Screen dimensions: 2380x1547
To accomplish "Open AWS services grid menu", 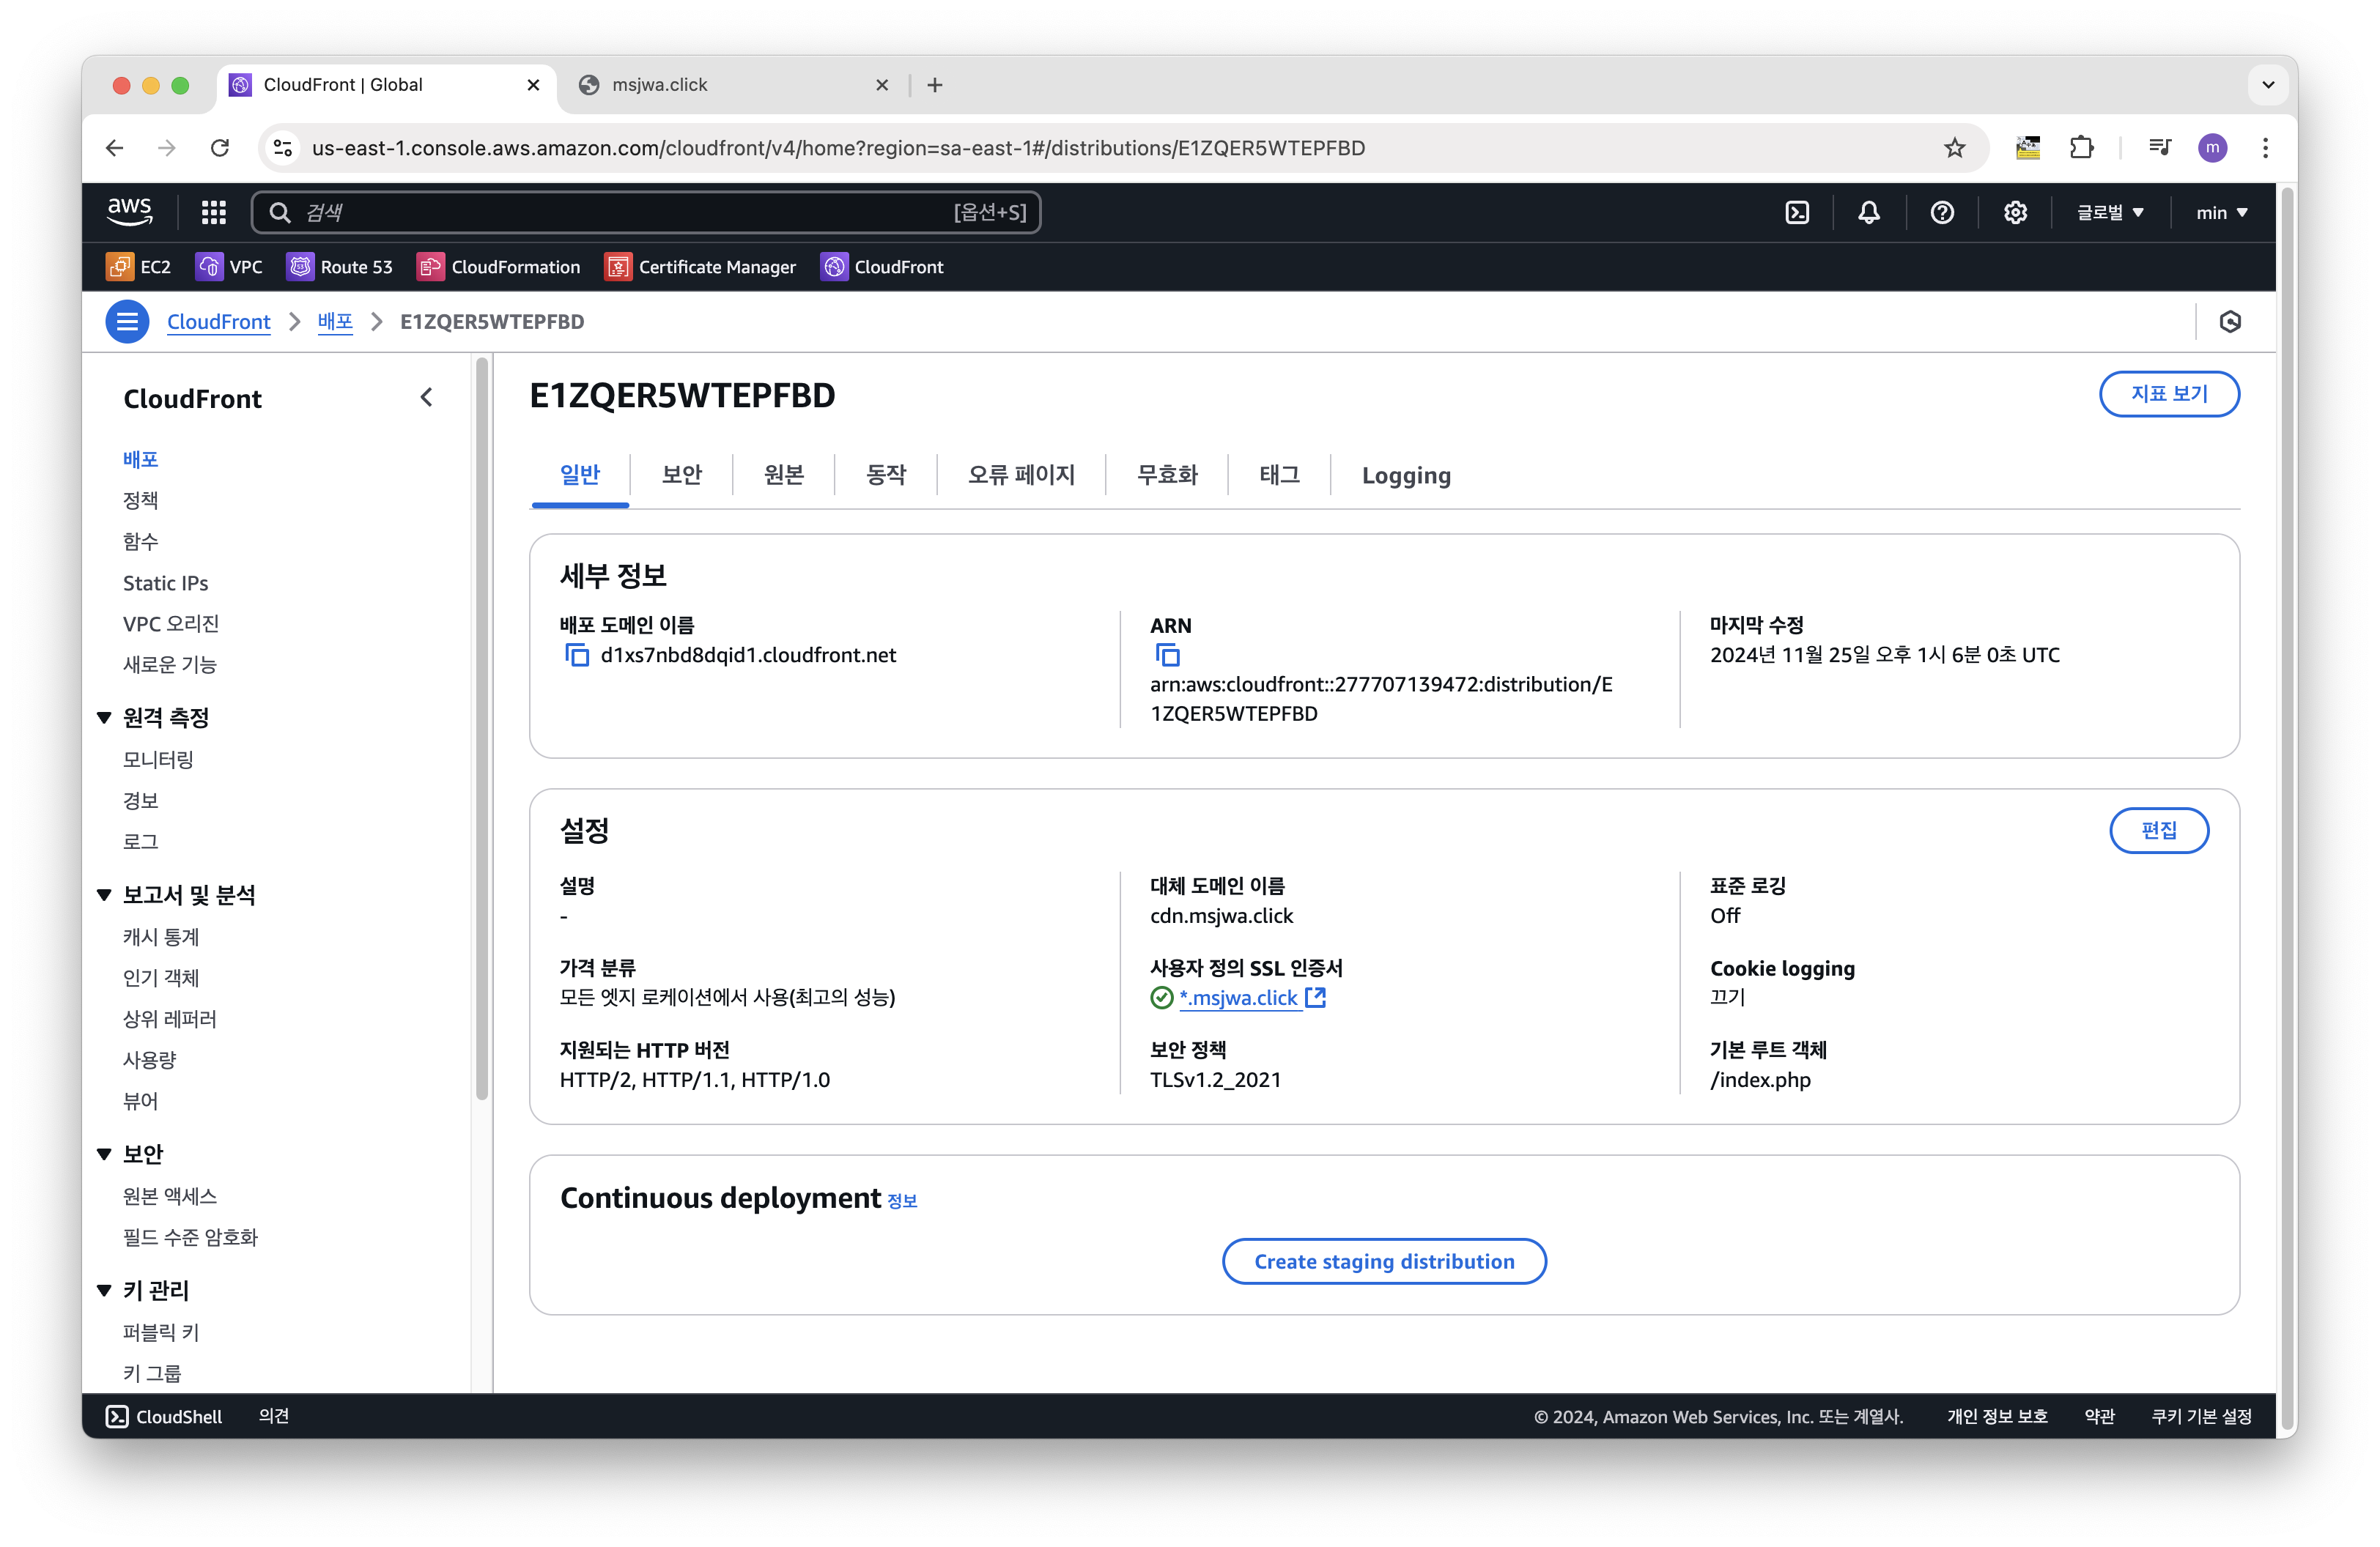I will point(213,212).
